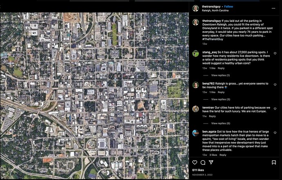Open thetransitguy avatar beside caption
Viewport: 282px width, 180px height.
point(195,22)
